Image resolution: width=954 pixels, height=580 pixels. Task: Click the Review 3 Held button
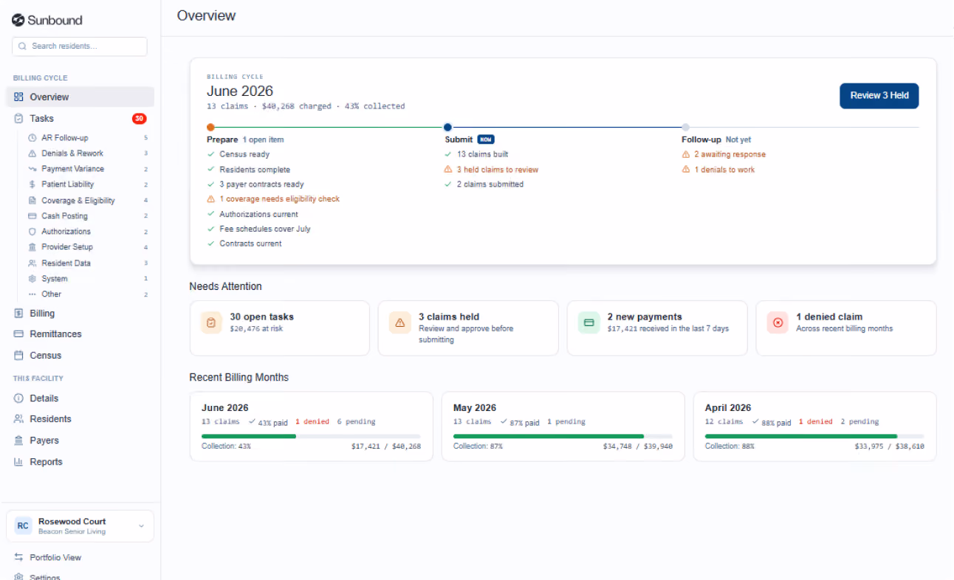[879, 96]
